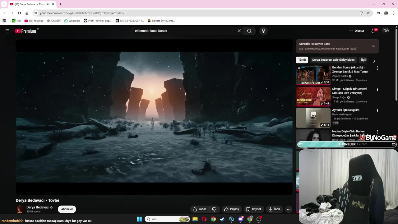Open MSI 32" G32CQ5P bookmark
The image size is (398, 224).
(130, 21)
